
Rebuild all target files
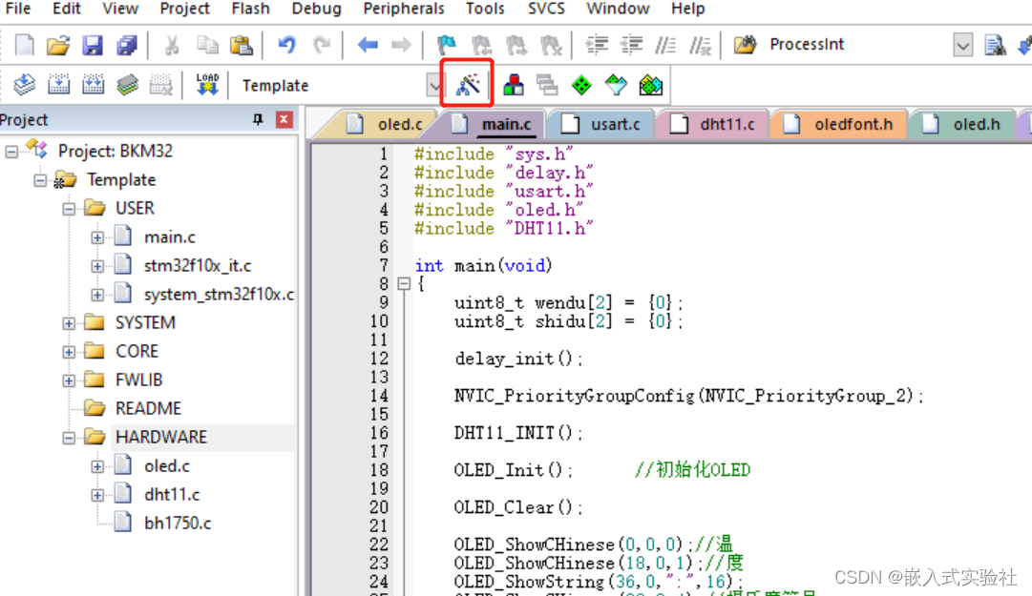93,85
